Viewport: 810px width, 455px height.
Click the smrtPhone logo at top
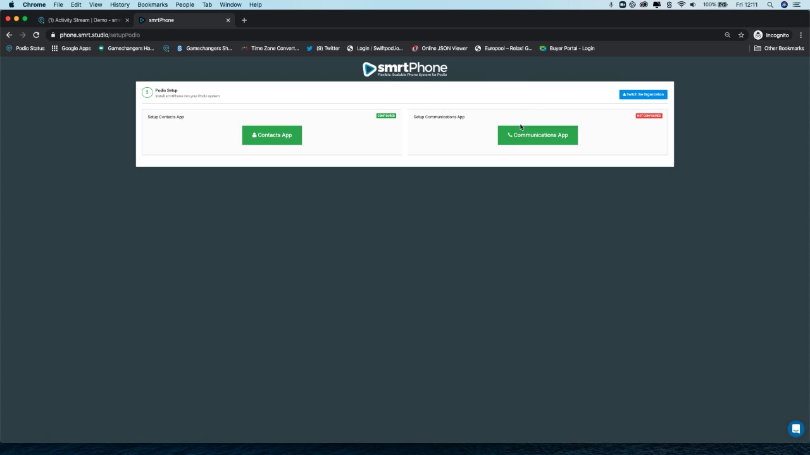(x=405, y=69)
